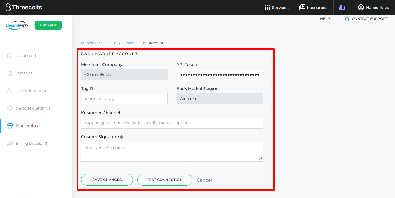Open the HELP link
Viewport: 395px width, 198px height.
pyautogui.click(x=325, y=19)
